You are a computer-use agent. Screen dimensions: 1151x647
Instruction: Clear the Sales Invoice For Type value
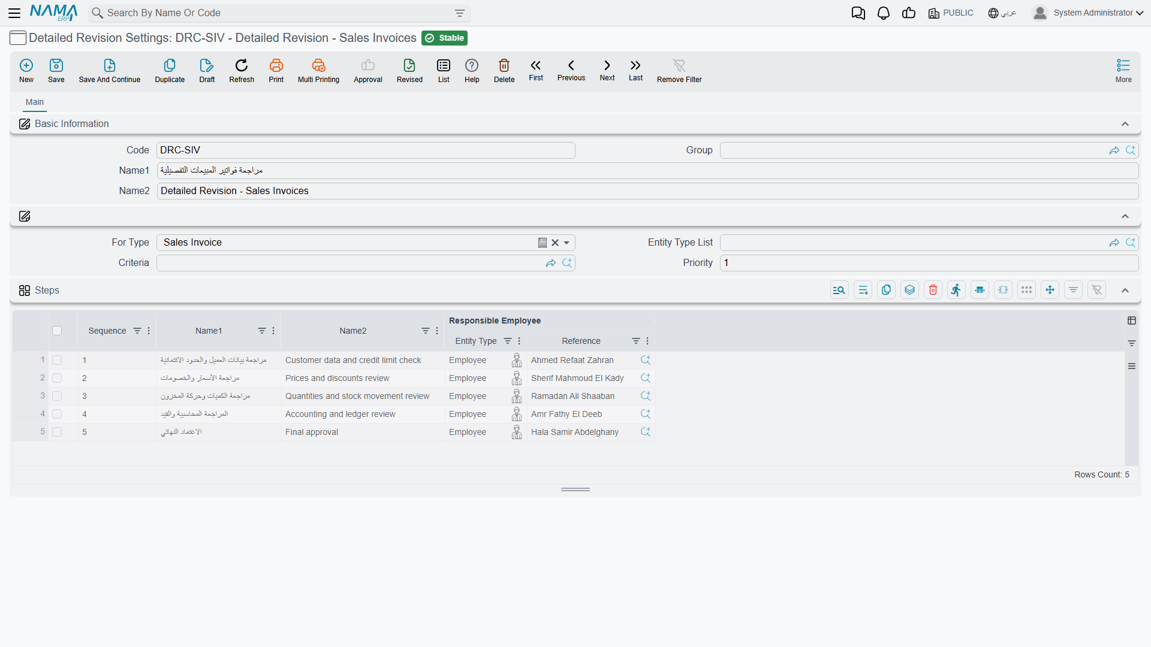tap(555, 243)
